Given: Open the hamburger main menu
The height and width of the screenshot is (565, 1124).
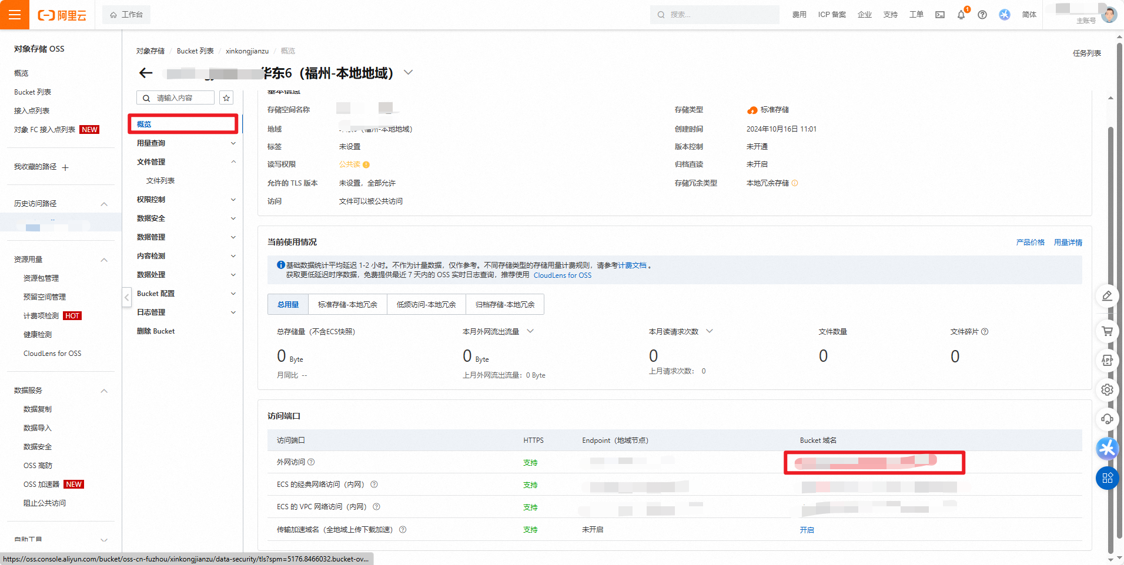Looking at the screenshot, I should click(x=15, y=15).
